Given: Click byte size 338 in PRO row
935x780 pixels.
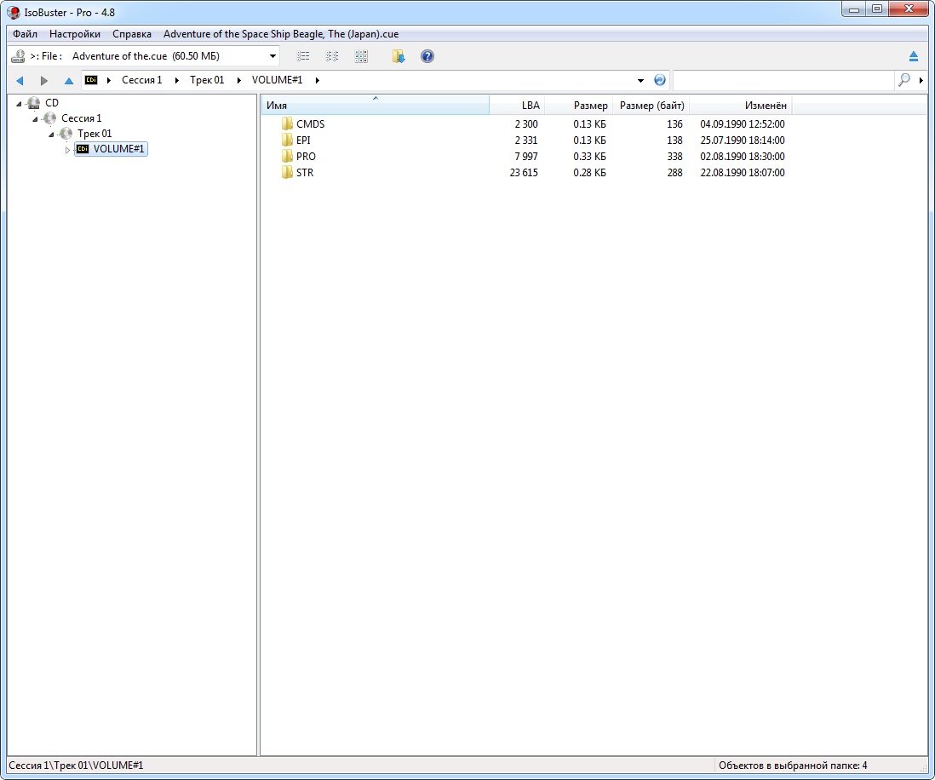Looking at the screenshot, I should pos(675,156).
